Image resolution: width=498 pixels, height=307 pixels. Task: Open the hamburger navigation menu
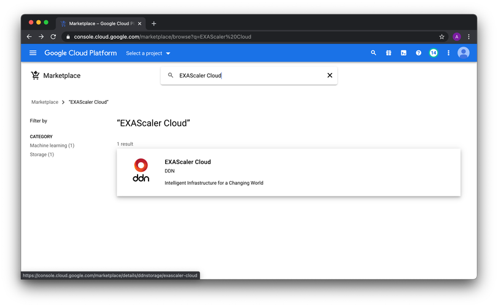click(33, 53)
